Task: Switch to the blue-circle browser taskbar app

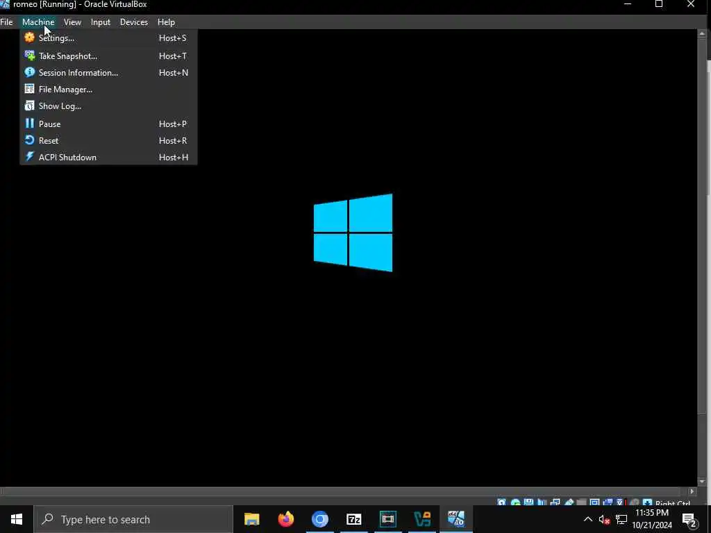Action: point(319,519)
